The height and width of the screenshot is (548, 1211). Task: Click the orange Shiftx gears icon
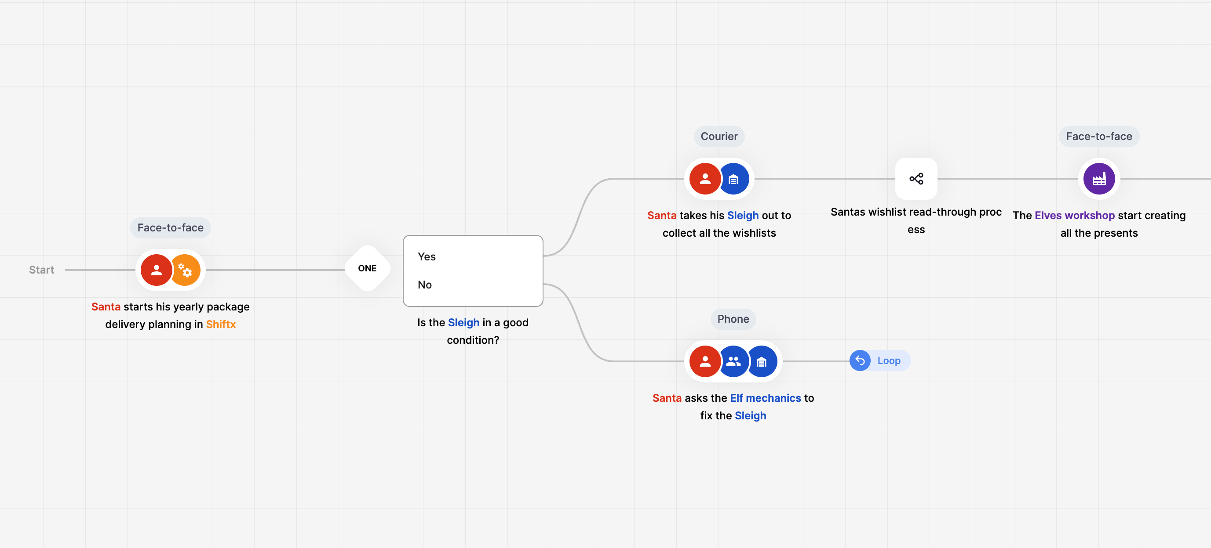click(x=186, y=270)
